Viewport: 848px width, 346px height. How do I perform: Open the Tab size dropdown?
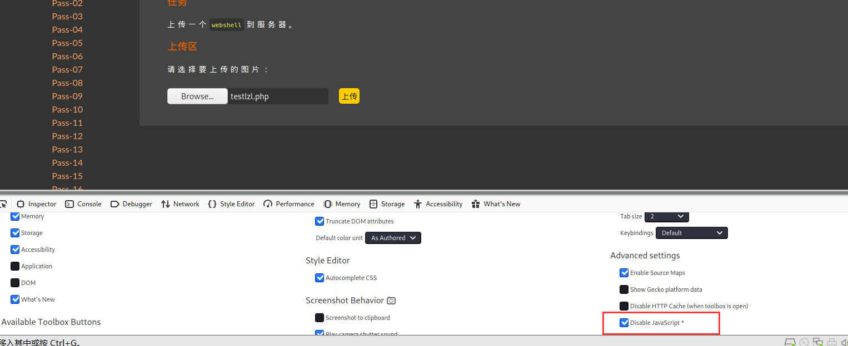667,216
